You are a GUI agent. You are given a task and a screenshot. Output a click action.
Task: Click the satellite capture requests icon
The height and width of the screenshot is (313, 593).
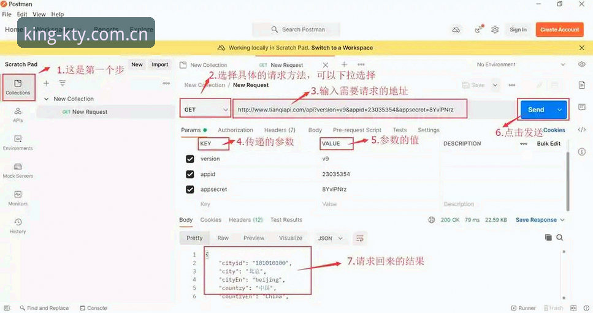pyautogui.click(x=479, y=29)
